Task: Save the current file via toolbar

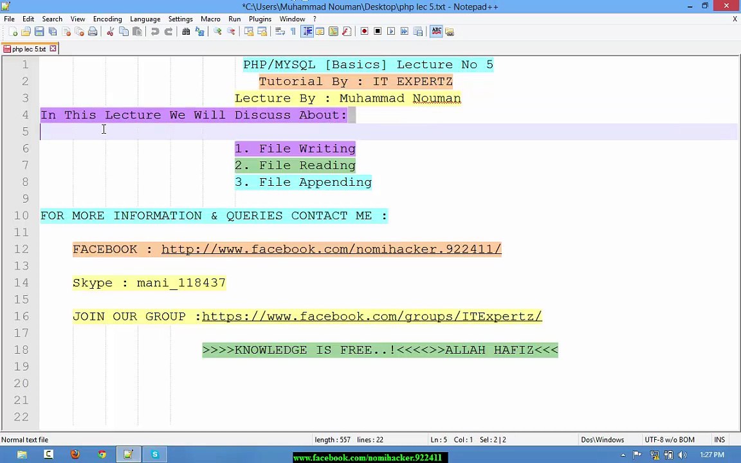Action: coord(39,32)
